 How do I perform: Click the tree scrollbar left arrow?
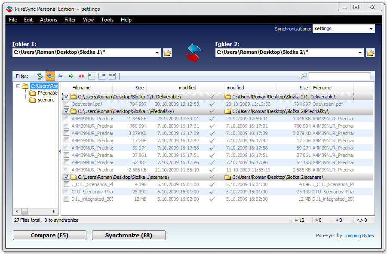pos(17,211)
